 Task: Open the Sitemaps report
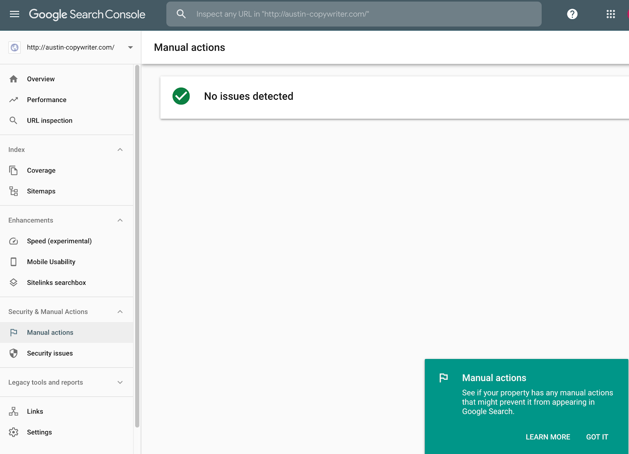point(67,191)
